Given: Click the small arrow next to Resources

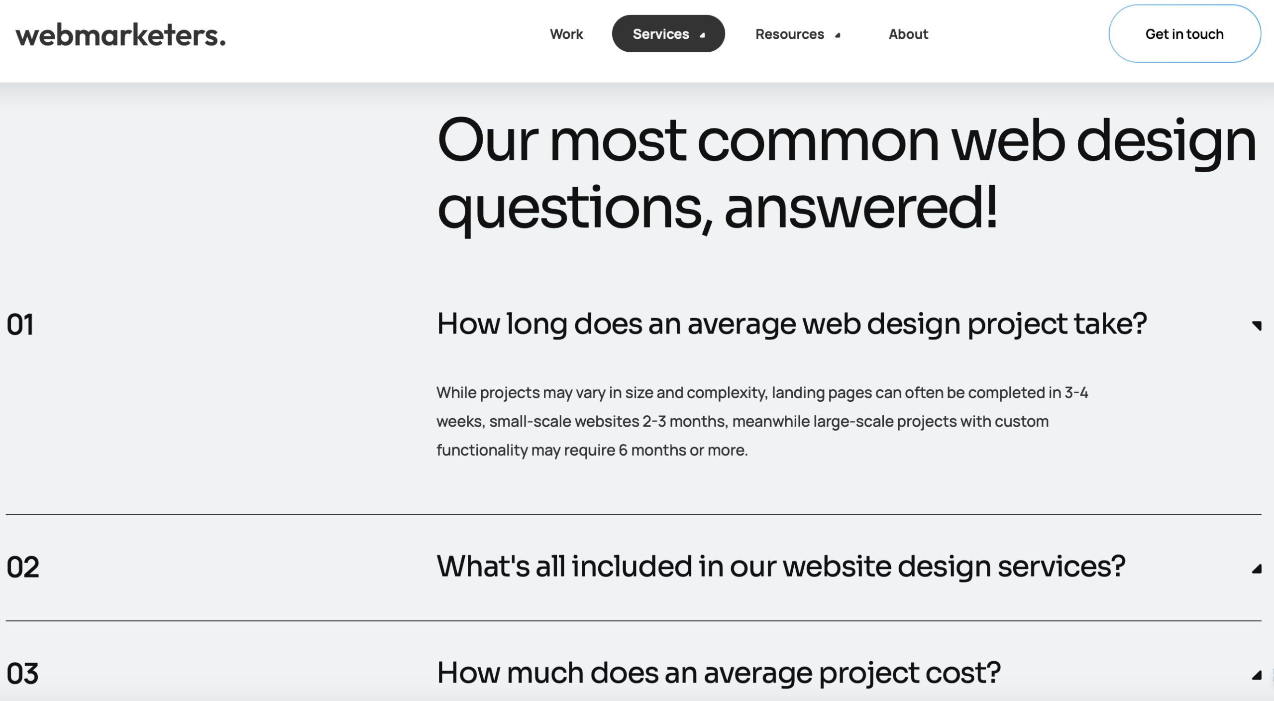Looking at the screenshot, I should [838, 35].
